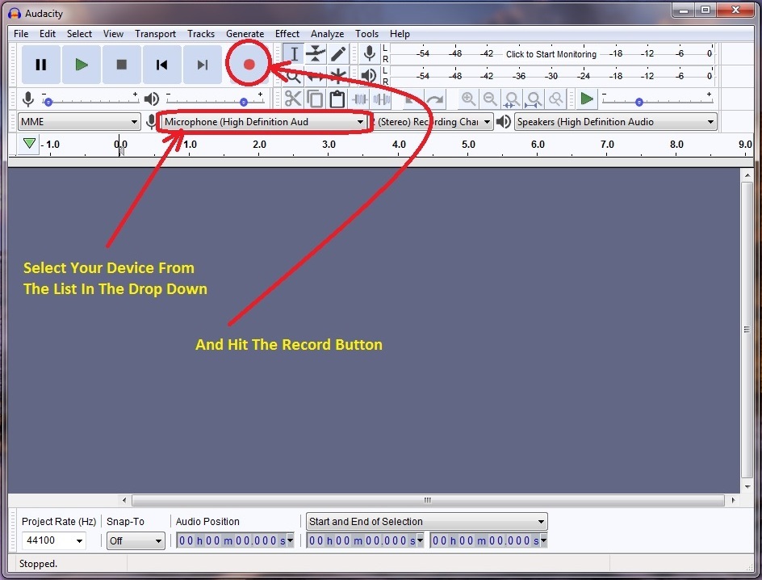Click the horizontal scrollbar left arrow
Viewport: 762px width, 580px height.
[x=124, y=500]
